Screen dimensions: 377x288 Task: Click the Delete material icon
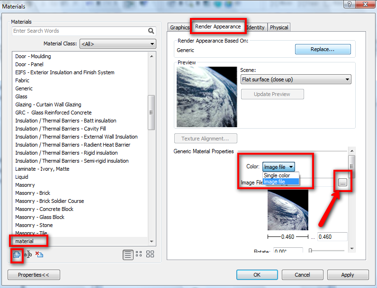tap(39, 254)
